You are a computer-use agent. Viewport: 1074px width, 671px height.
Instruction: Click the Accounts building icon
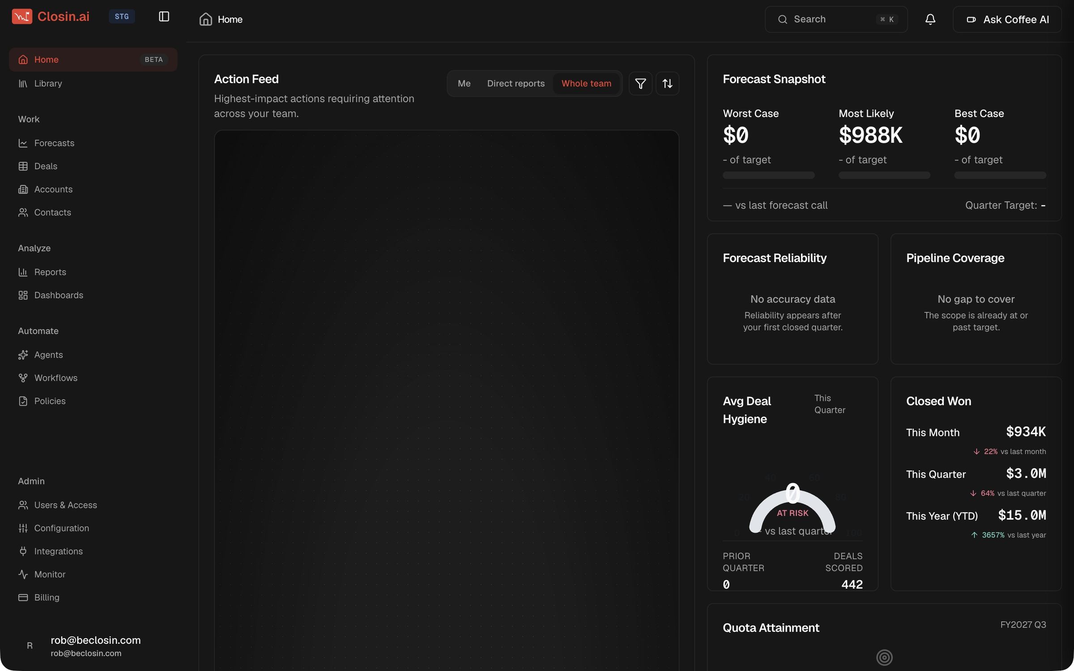point(23,190)
